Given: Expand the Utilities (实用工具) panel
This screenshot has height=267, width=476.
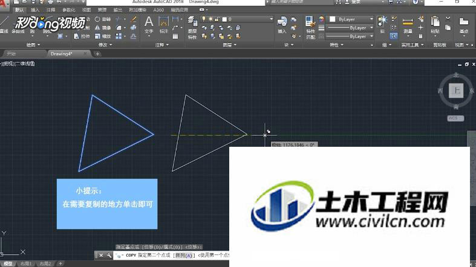Looking at the screenshot, I should point(412,45).
